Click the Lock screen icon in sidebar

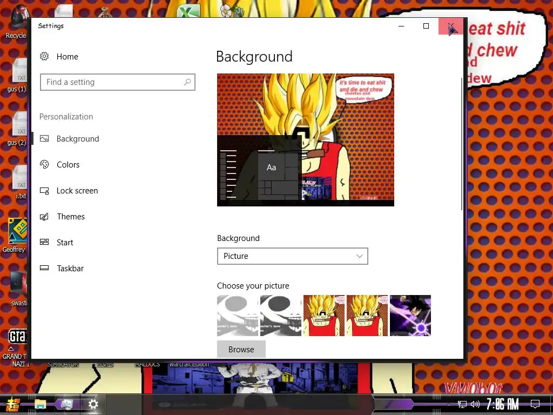pyautogui.click(x=44, y=191)
